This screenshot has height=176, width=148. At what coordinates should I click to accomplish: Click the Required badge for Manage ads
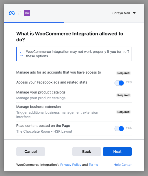coord(123,73)
